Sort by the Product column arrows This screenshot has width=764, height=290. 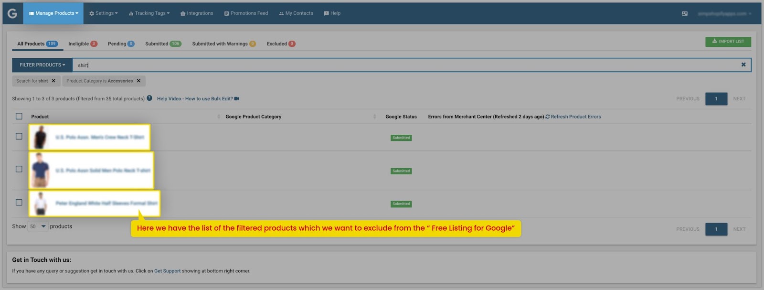pos(219,117)
